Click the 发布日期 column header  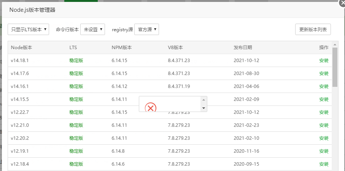click(x=243, y=47)
